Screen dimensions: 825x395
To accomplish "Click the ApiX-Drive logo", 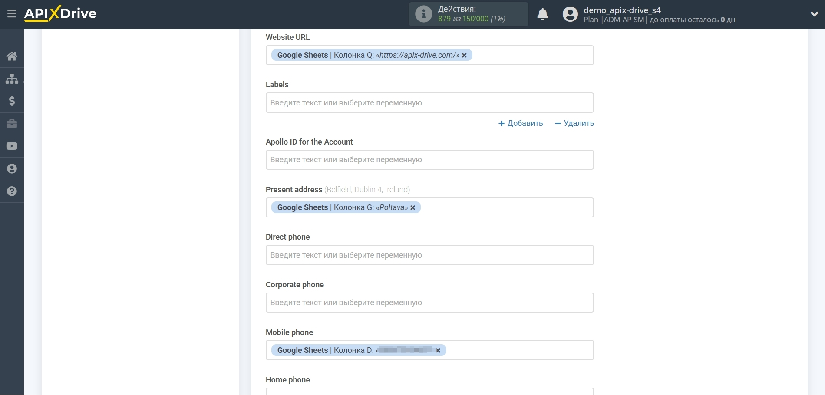I will point(60,14).
